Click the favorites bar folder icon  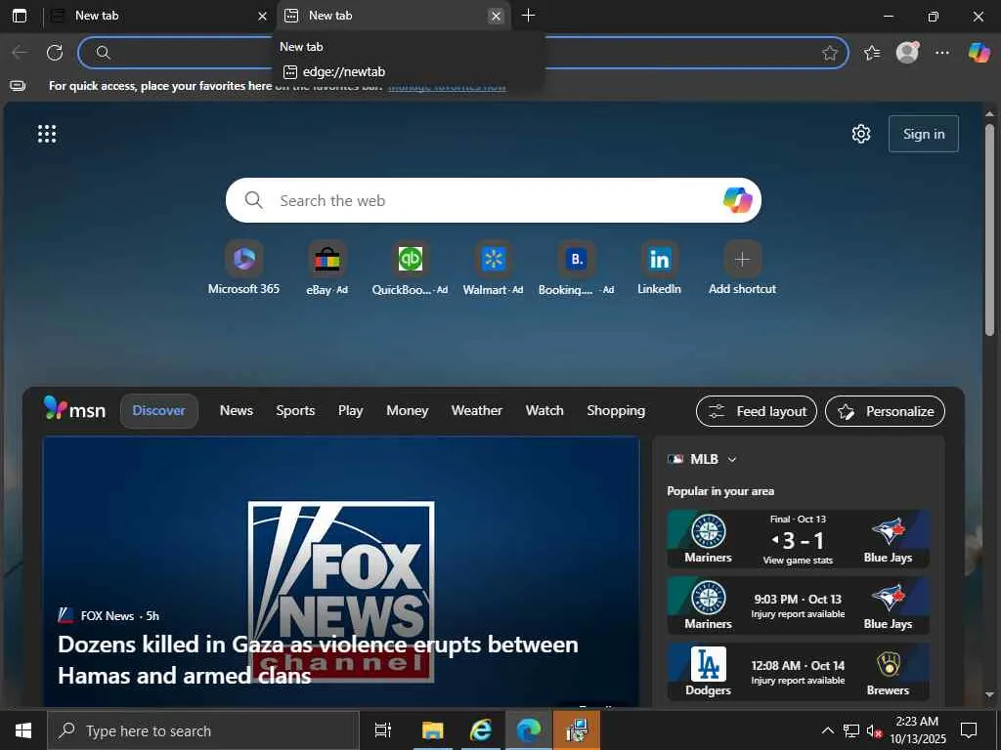(x=18, y=86)
